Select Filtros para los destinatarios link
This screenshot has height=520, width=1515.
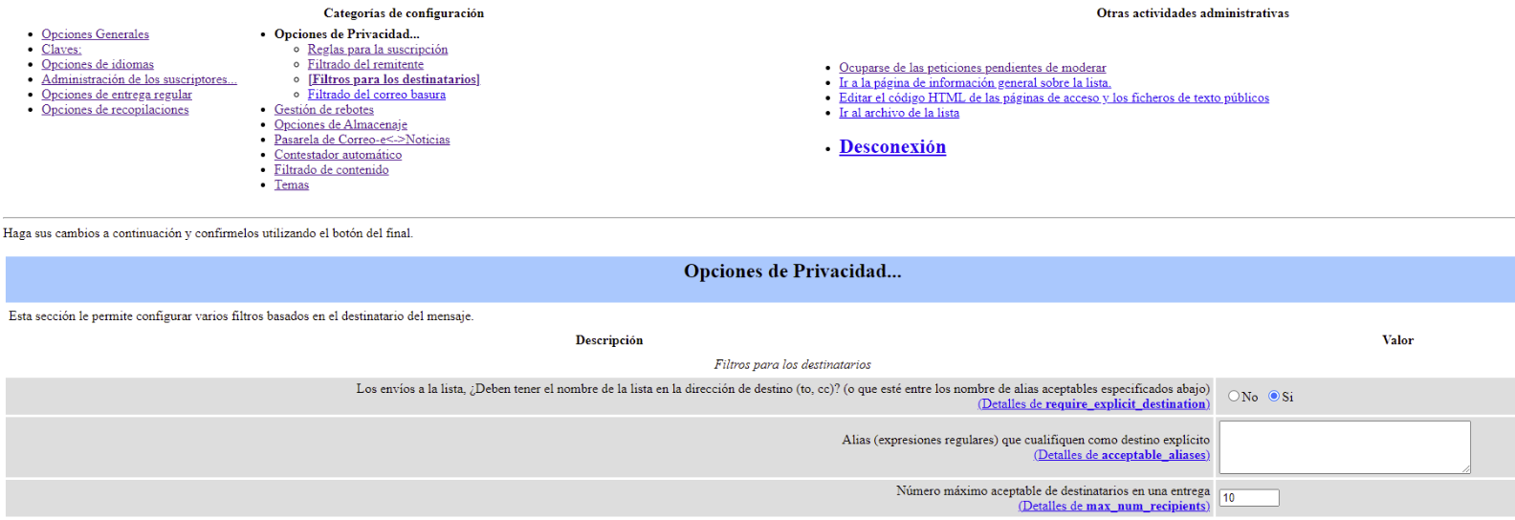click(394, 79)
